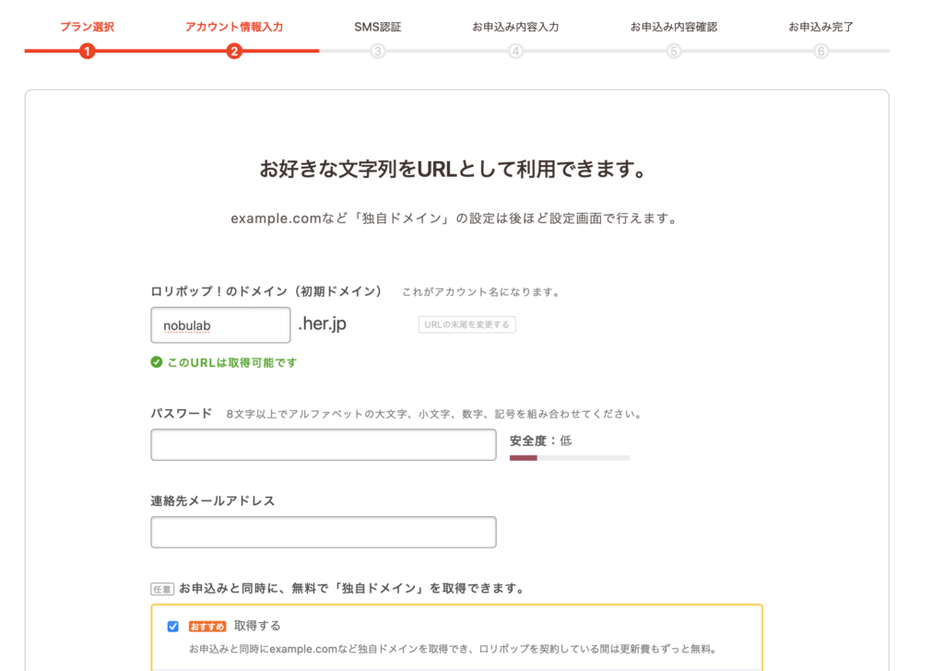The width and height of the screenshot is (944, 671).
Task: Select the プラン選択 step label
Action: coord(87,27)
